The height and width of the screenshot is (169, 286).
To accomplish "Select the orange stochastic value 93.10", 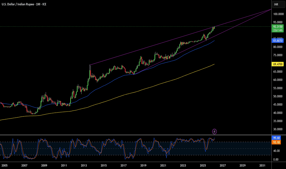I will [x=276, y=142].
